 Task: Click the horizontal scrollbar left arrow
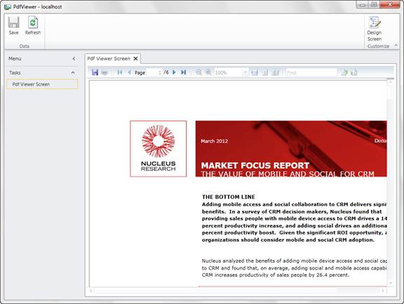click(x=90, y=291)
